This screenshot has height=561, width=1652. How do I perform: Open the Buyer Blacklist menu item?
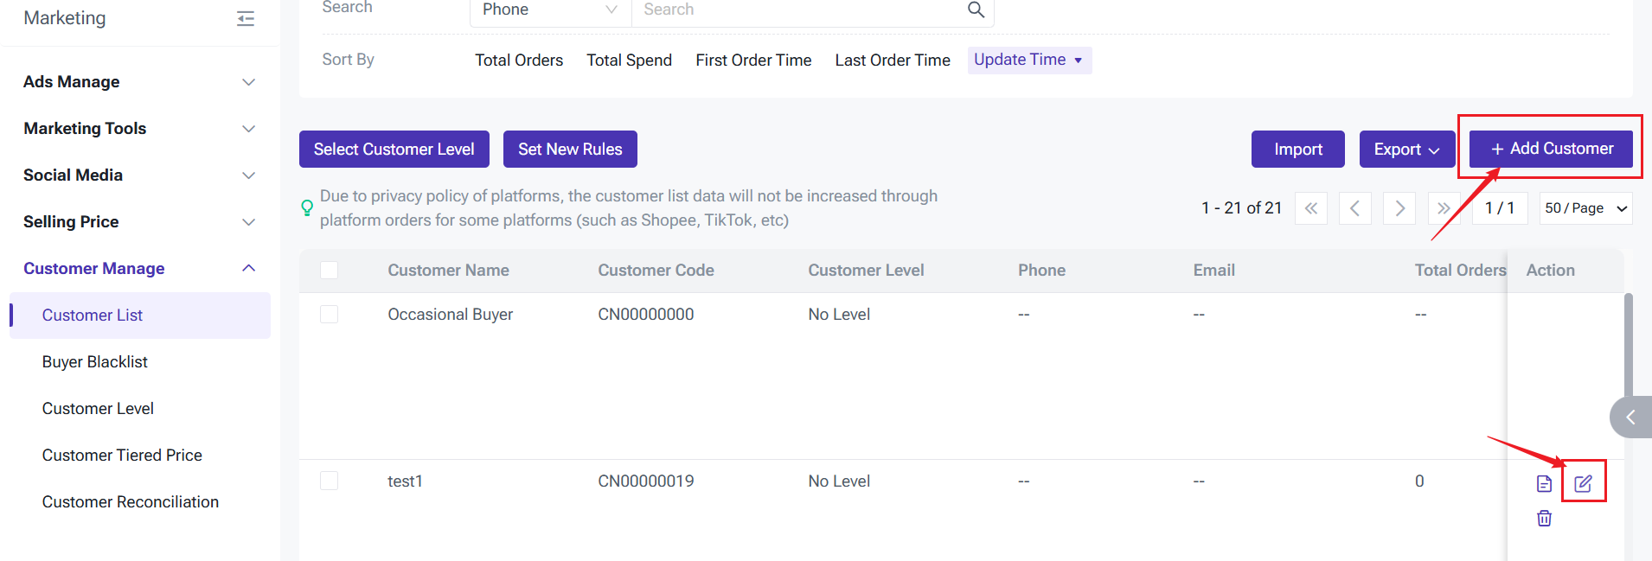95,362
